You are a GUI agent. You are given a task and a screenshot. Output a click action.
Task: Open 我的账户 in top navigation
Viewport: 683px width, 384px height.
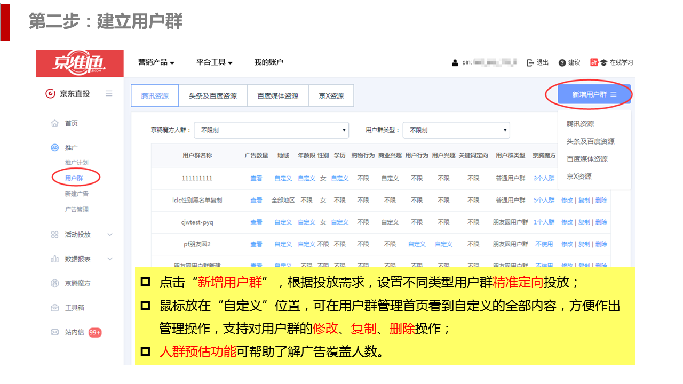(x=269, y=62)
